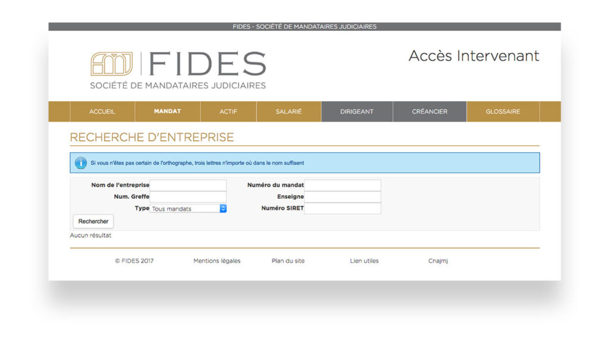Expand mandate type options via dropdown arrows
This screenshot has height=344, width=609.
tap(222, 208)
